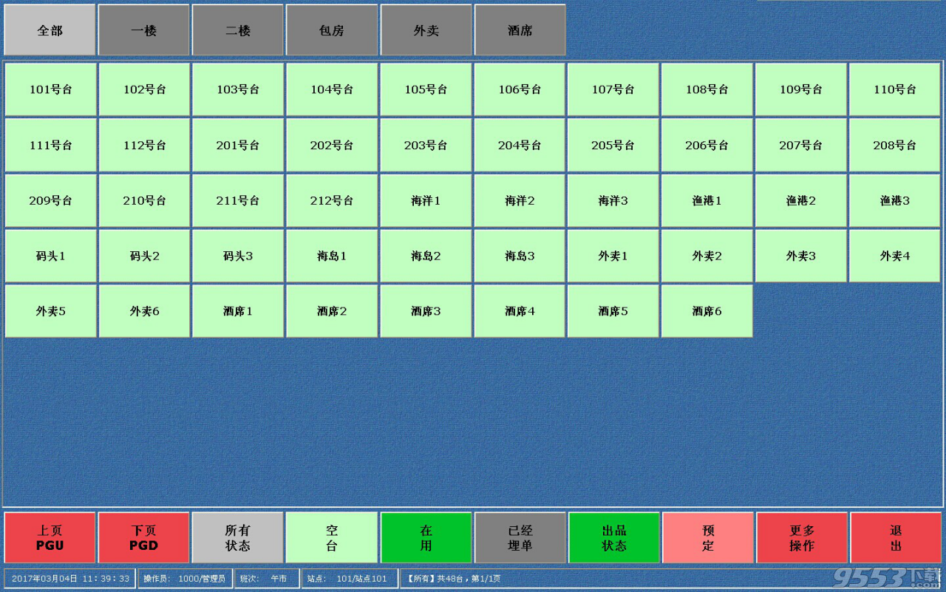Screen dimensions: 946x592
Task: Filter already billed tables 已经埋单
Action: point(520,538)
